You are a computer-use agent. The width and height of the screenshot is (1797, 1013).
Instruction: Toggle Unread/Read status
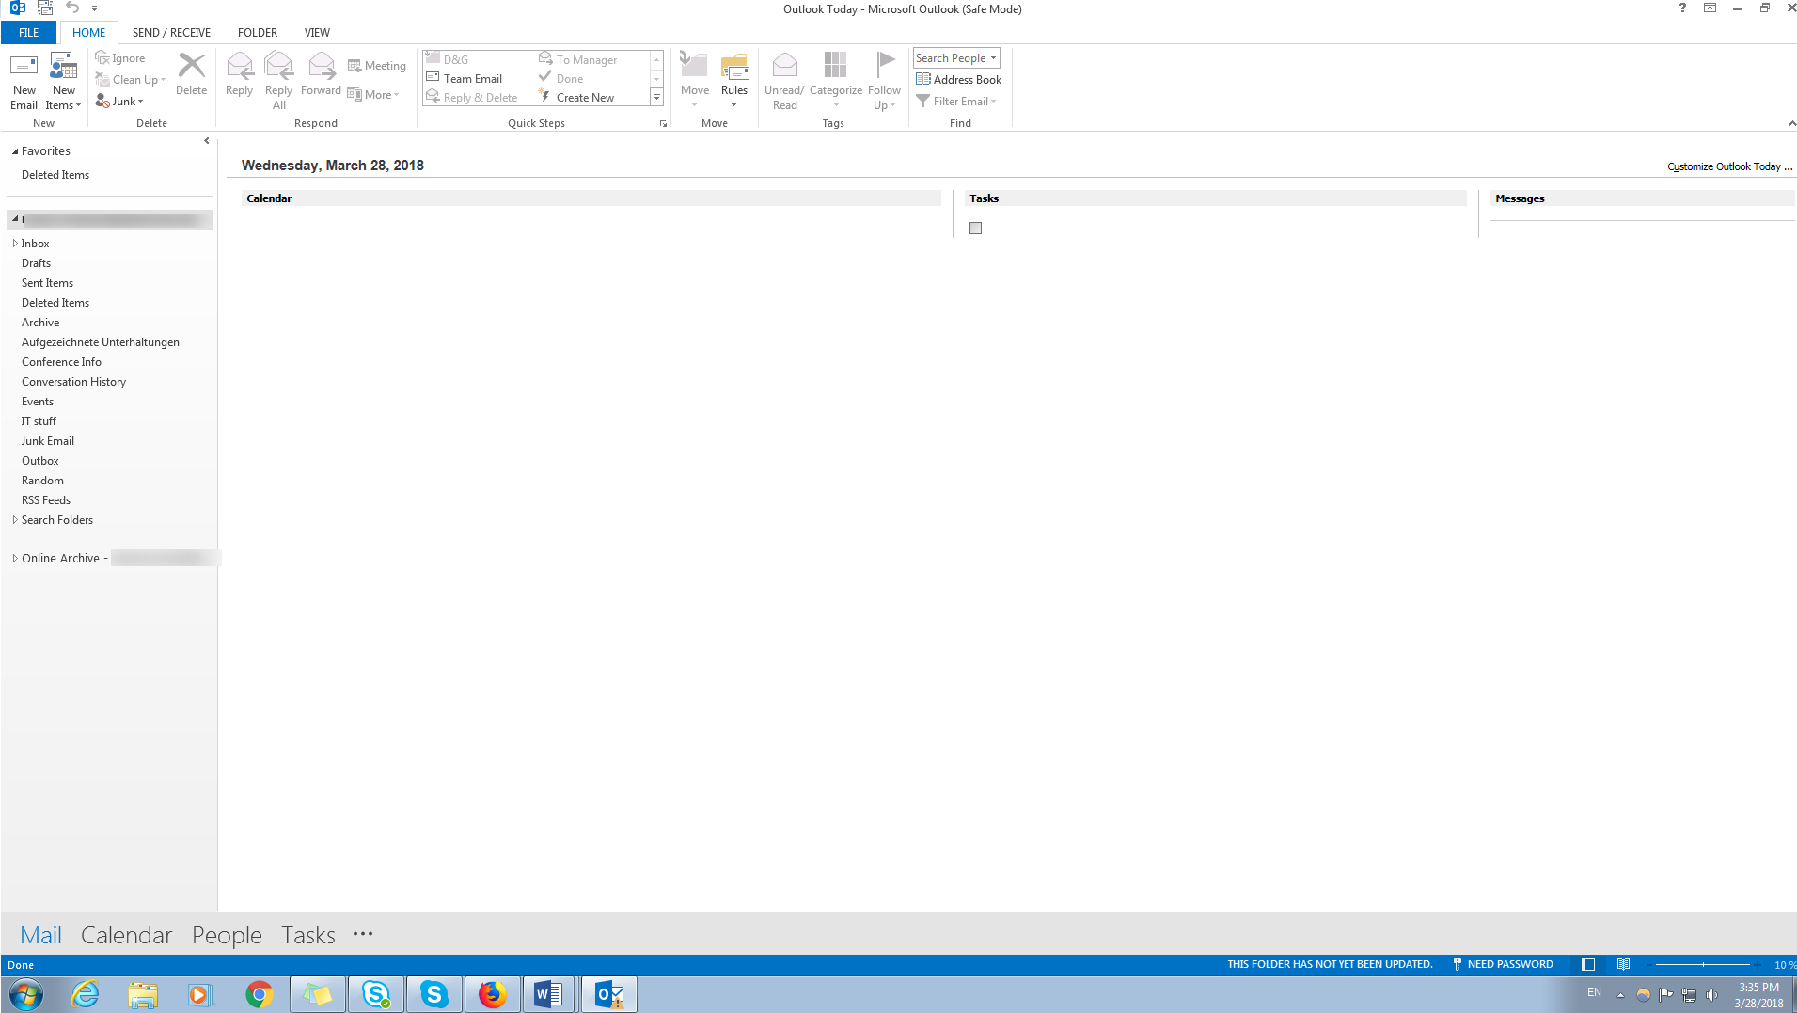[x=784, y=81]
